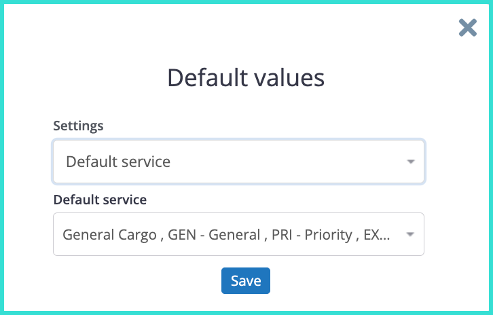Image resolution: width=493 pixels, height=315 pixels.
Task: Click the blank area left of Save
Action: 136,281
